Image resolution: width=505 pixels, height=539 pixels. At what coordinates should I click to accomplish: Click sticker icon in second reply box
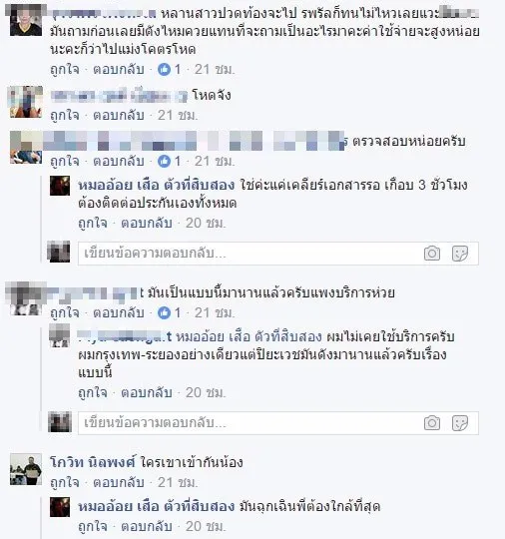pos(460,423)
